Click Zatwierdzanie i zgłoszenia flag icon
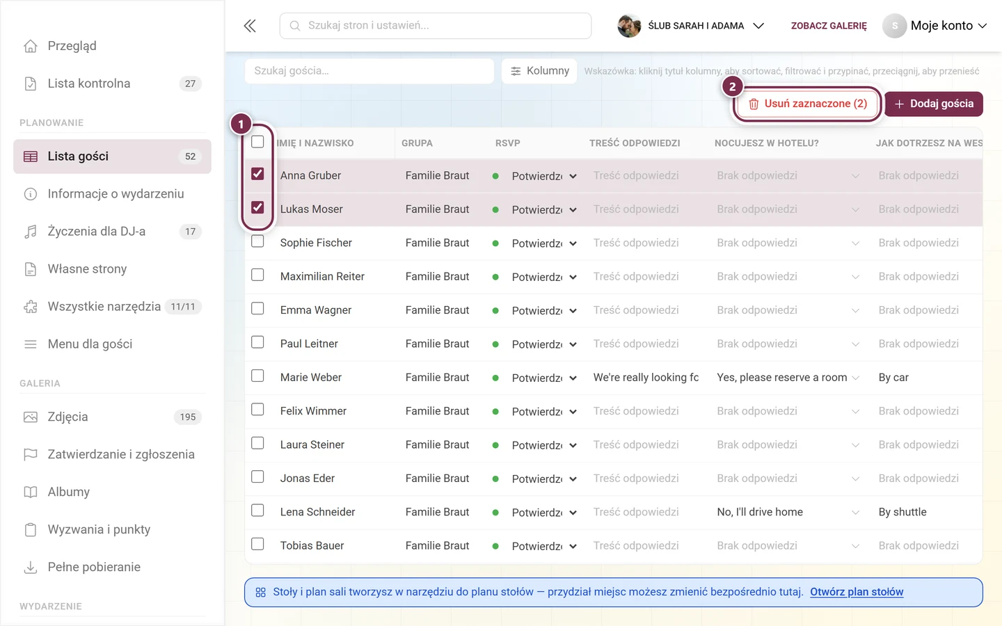The image size is (1002, 626). [31, 455]
